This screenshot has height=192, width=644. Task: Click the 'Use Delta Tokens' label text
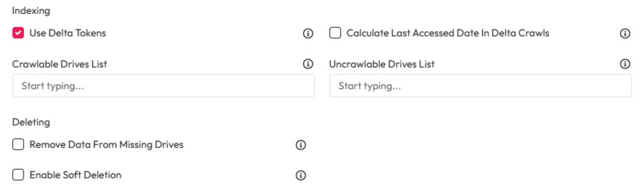click(x=68, y=33)
